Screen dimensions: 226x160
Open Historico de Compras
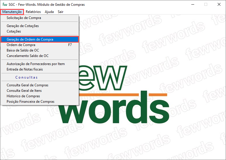[x=40, y=96]
